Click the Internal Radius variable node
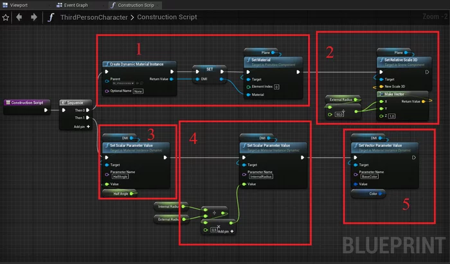The image size is (450, 264). click(x=170, y=206)
